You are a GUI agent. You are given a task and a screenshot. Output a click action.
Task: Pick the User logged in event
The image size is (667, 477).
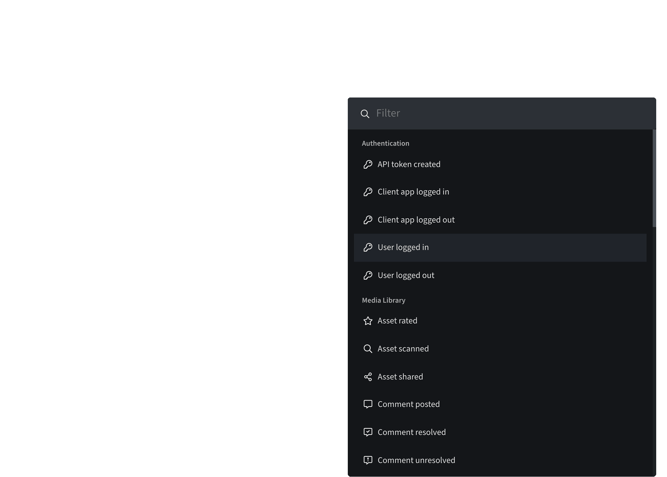click(403, 247)
